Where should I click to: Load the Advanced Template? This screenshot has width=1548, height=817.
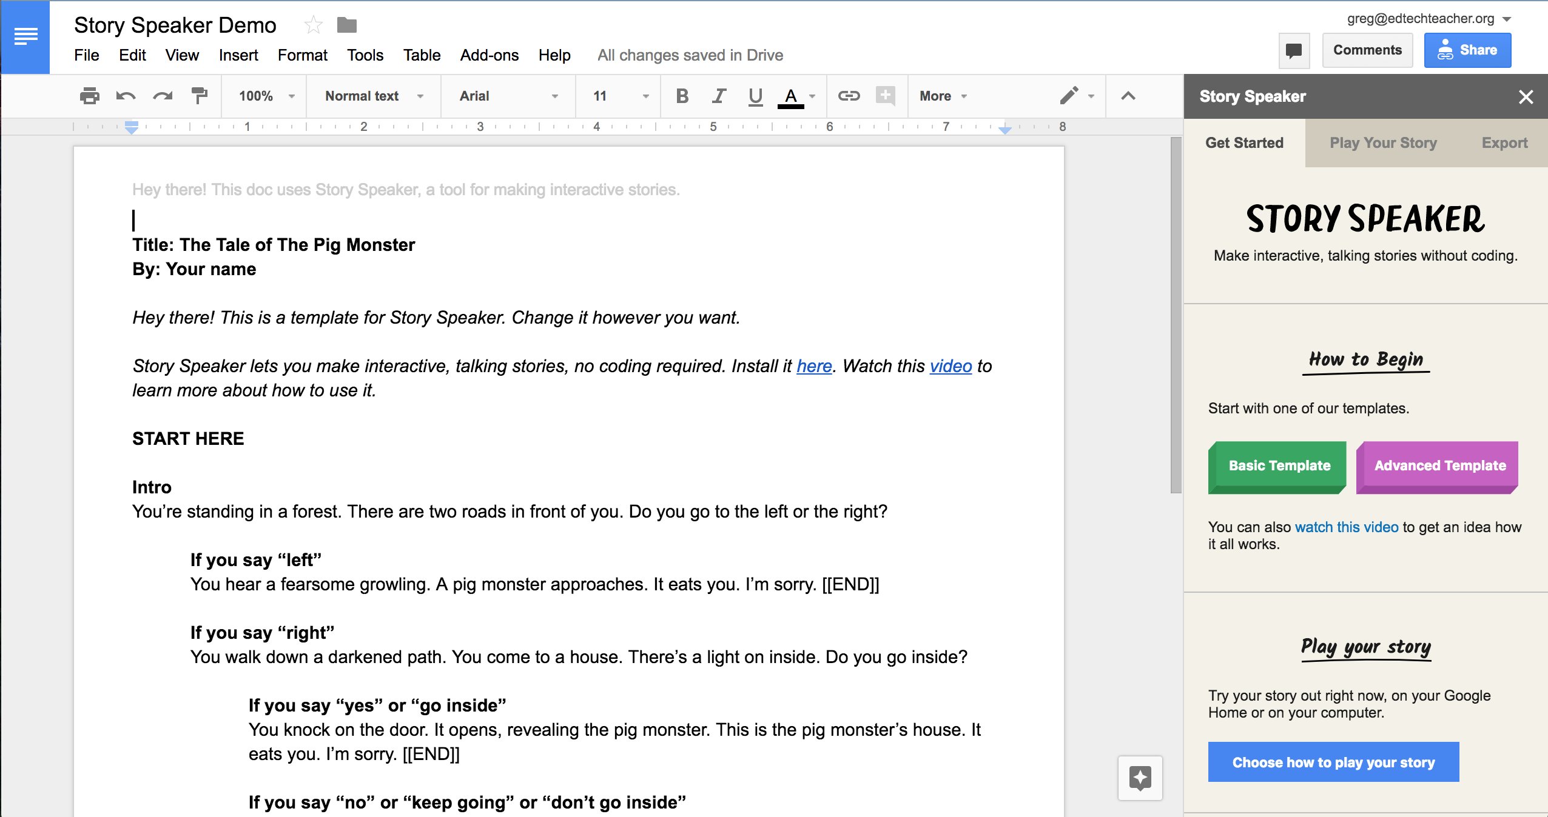click(x=1437, y=467)
